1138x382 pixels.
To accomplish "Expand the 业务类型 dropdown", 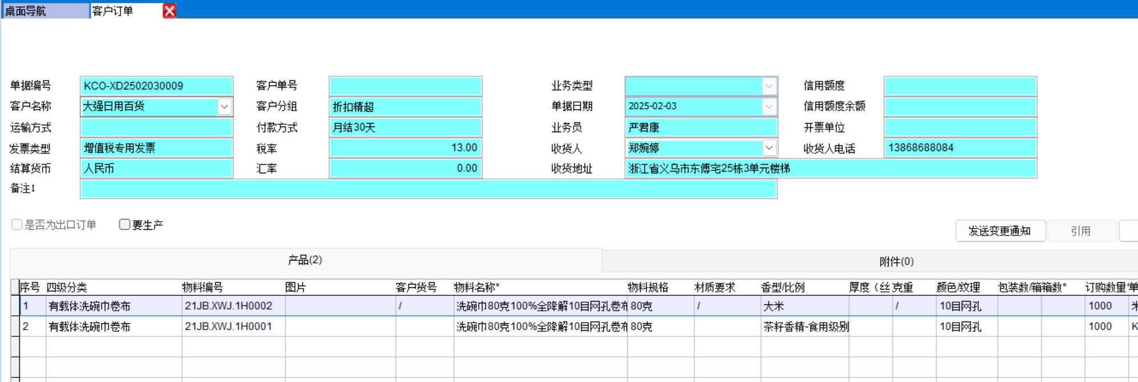I will 769,86.
